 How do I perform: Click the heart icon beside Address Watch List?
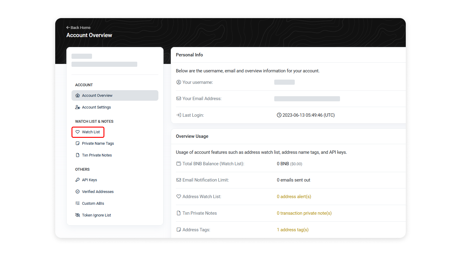(x=179, y=196)
